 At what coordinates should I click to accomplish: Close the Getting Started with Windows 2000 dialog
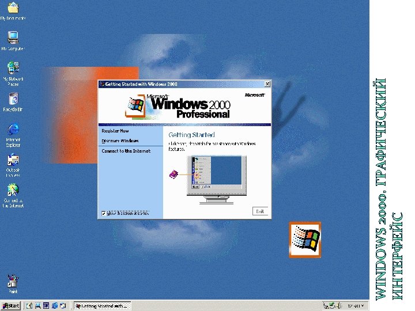(267, 84)
